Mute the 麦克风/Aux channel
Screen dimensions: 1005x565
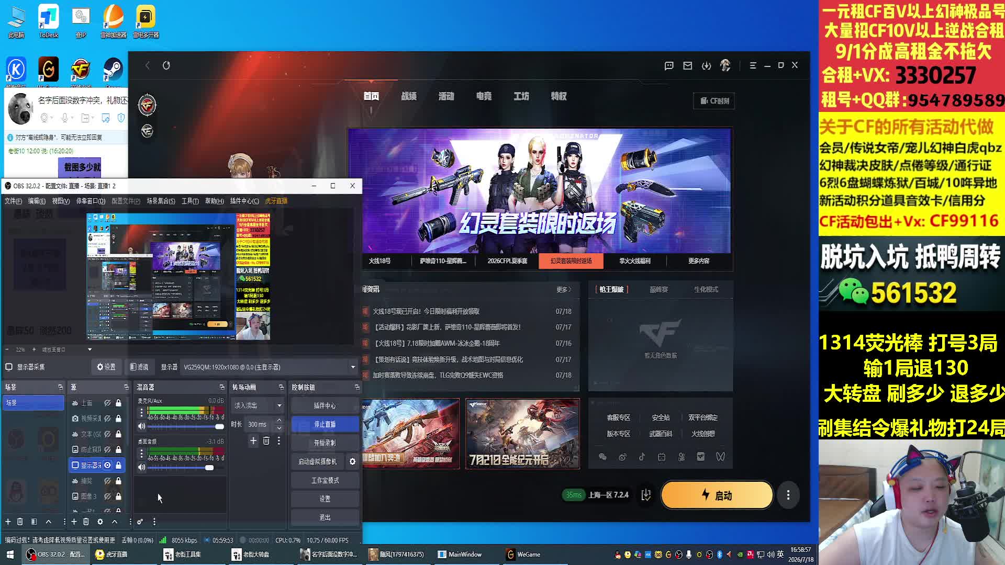[x=141, y=426]
